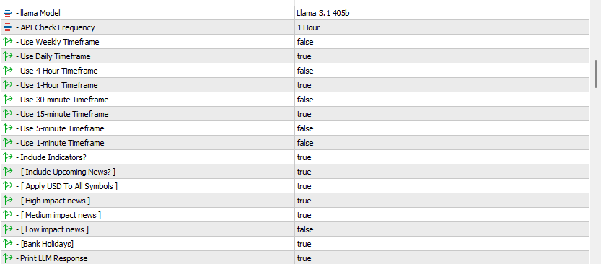Screen dimensions: 601x264
Task: Open the 1 Hour API frequency dropdown
Action: click(442, 27)
